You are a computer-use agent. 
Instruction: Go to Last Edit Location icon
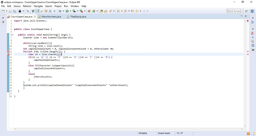click(132, 11)
